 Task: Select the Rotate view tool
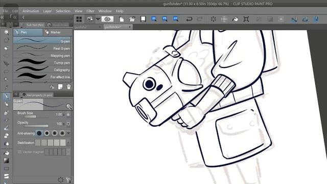[7, 40]
